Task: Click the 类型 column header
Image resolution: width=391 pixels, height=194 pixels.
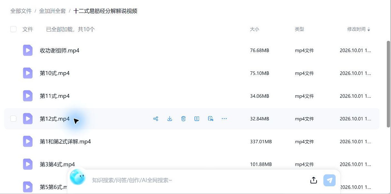Action: [x=300, y=29]
